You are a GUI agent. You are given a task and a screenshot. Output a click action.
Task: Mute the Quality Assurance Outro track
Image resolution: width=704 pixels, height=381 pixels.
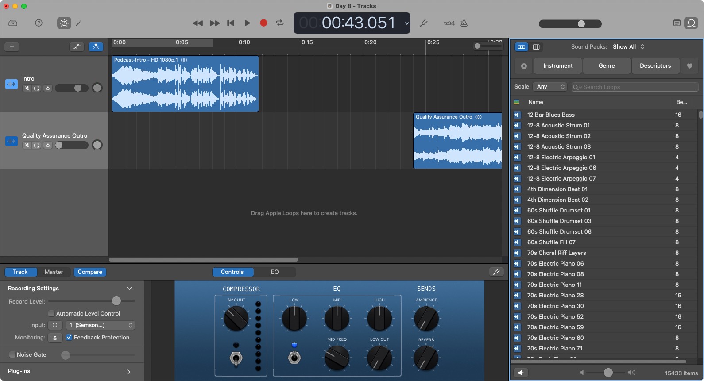27,145
